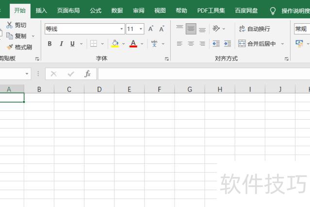310x207 pixels.
Task: Expand the text orientation dropdown arrow
Action: [224, 29]
